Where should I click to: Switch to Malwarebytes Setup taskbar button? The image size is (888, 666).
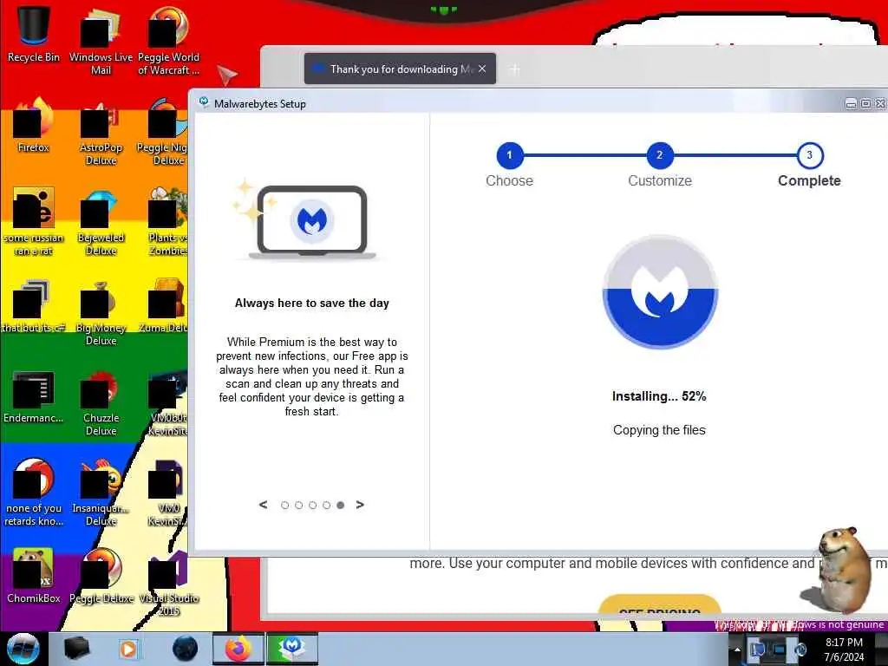(x=292, y=649)
